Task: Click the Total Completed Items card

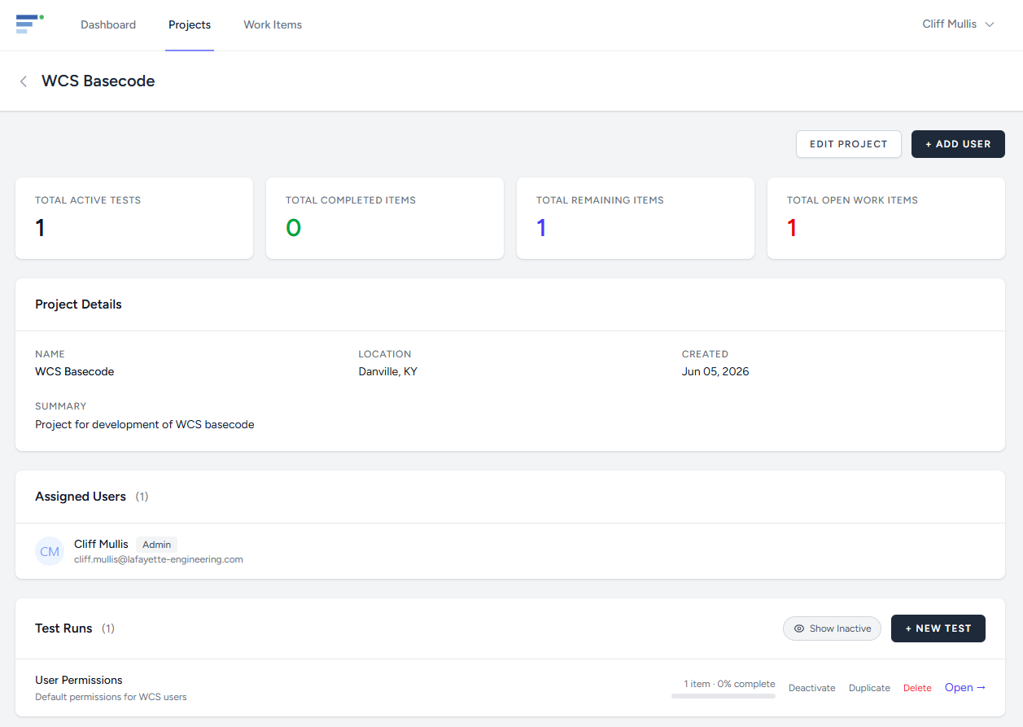Action: click(x=385, y=218)
